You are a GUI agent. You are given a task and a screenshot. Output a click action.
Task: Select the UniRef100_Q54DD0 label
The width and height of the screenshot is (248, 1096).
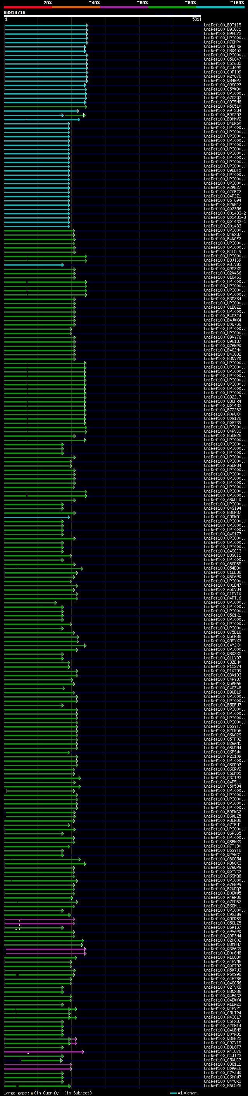(222, 568)
